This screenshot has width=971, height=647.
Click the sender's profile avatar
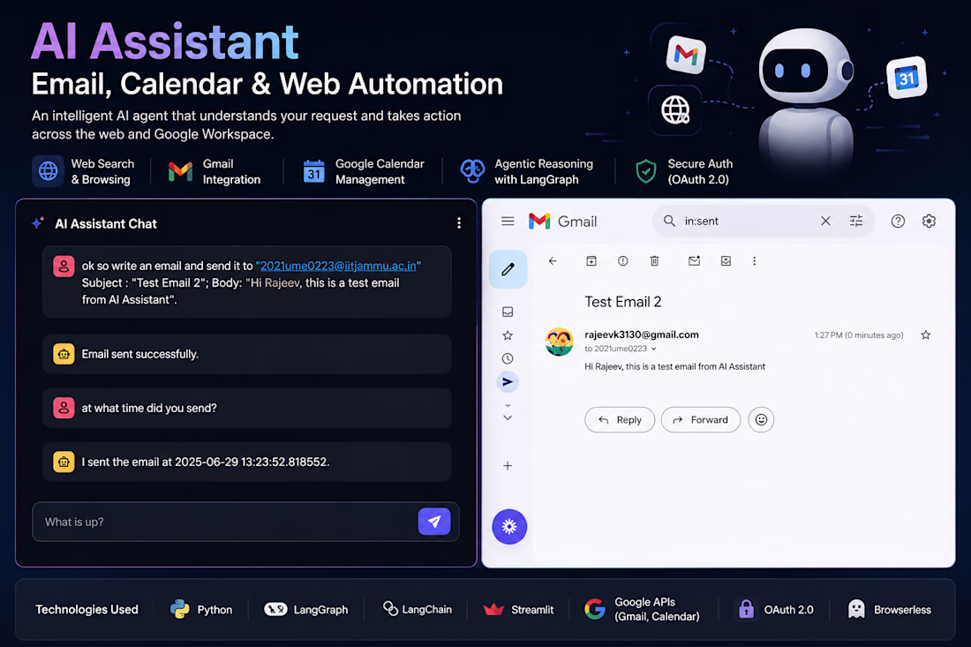[x=559, y=342]
